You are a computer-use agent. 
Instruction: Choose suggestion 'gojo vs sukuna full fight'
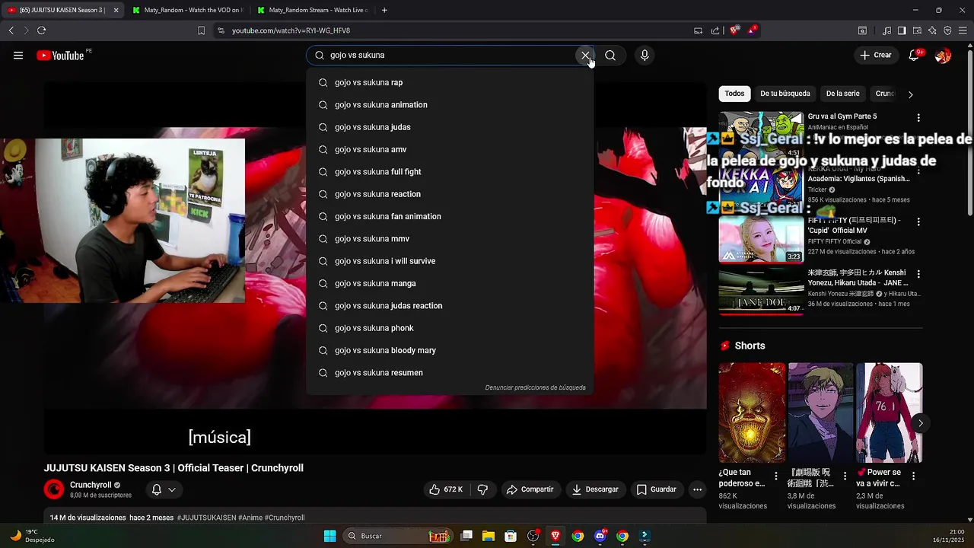point(450,172)
